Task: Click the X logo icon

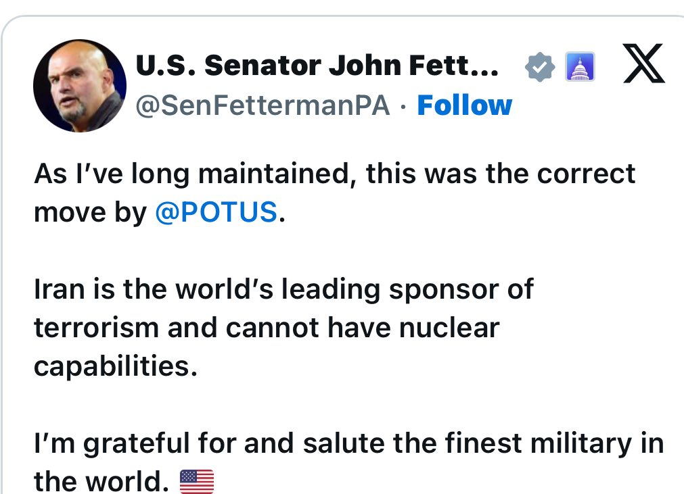Action: pyautogui.click(x=643, y=66)
